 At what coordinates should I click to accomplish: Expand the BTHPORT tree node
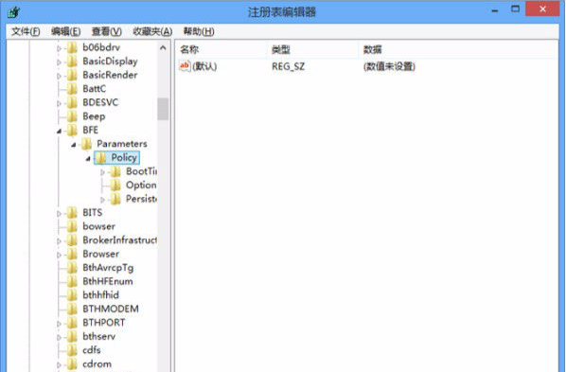click(x=59, y=324)
